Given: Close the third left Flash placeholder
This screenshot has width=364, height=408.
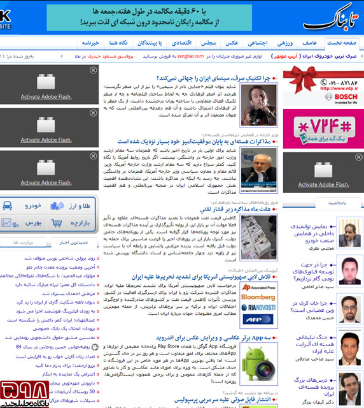Looking at the screenshot, I should tap(94, 156).
